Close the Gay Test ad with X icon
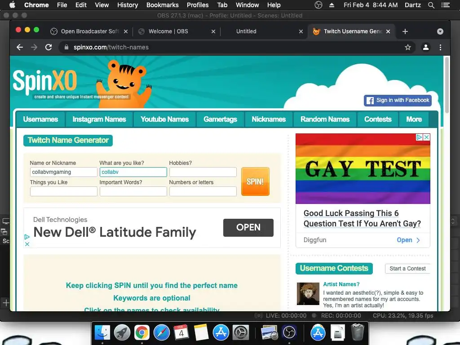Viewport: 460px width, 345px height. [x=427, y=137]
